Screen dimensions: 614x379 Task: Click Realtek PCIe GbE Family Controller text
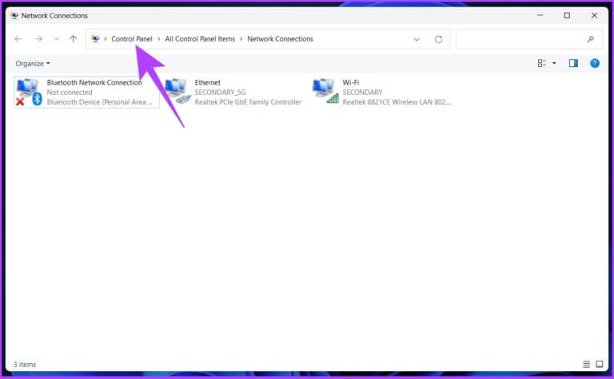click(x=248, y=102)
